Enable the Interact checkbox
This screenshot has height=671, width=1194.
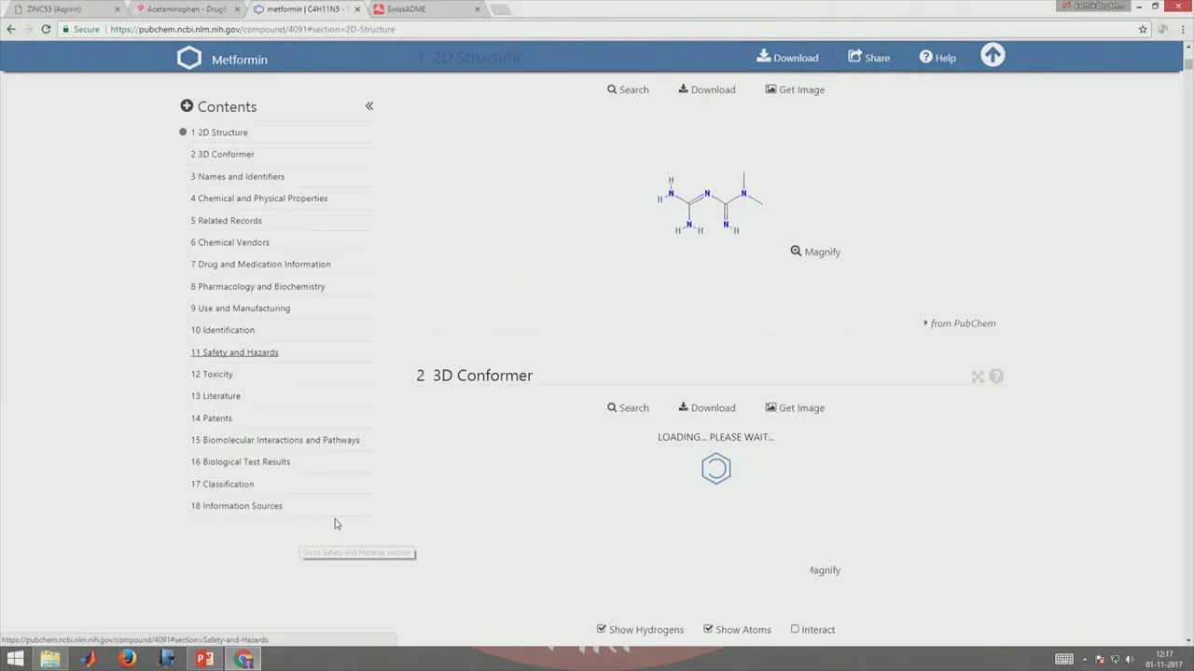click(795, 629)
